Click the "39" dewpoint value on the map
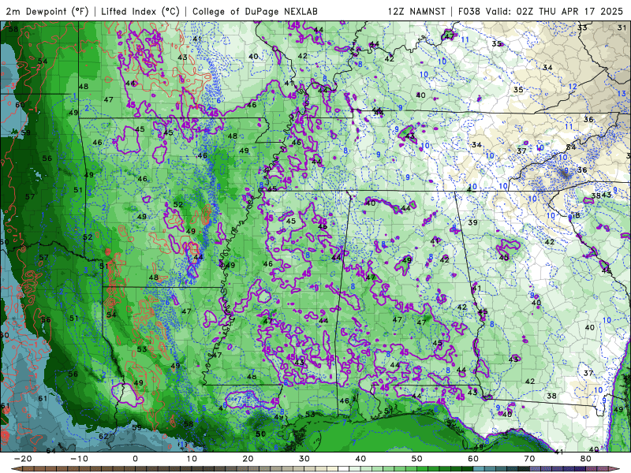 point(472,222)
